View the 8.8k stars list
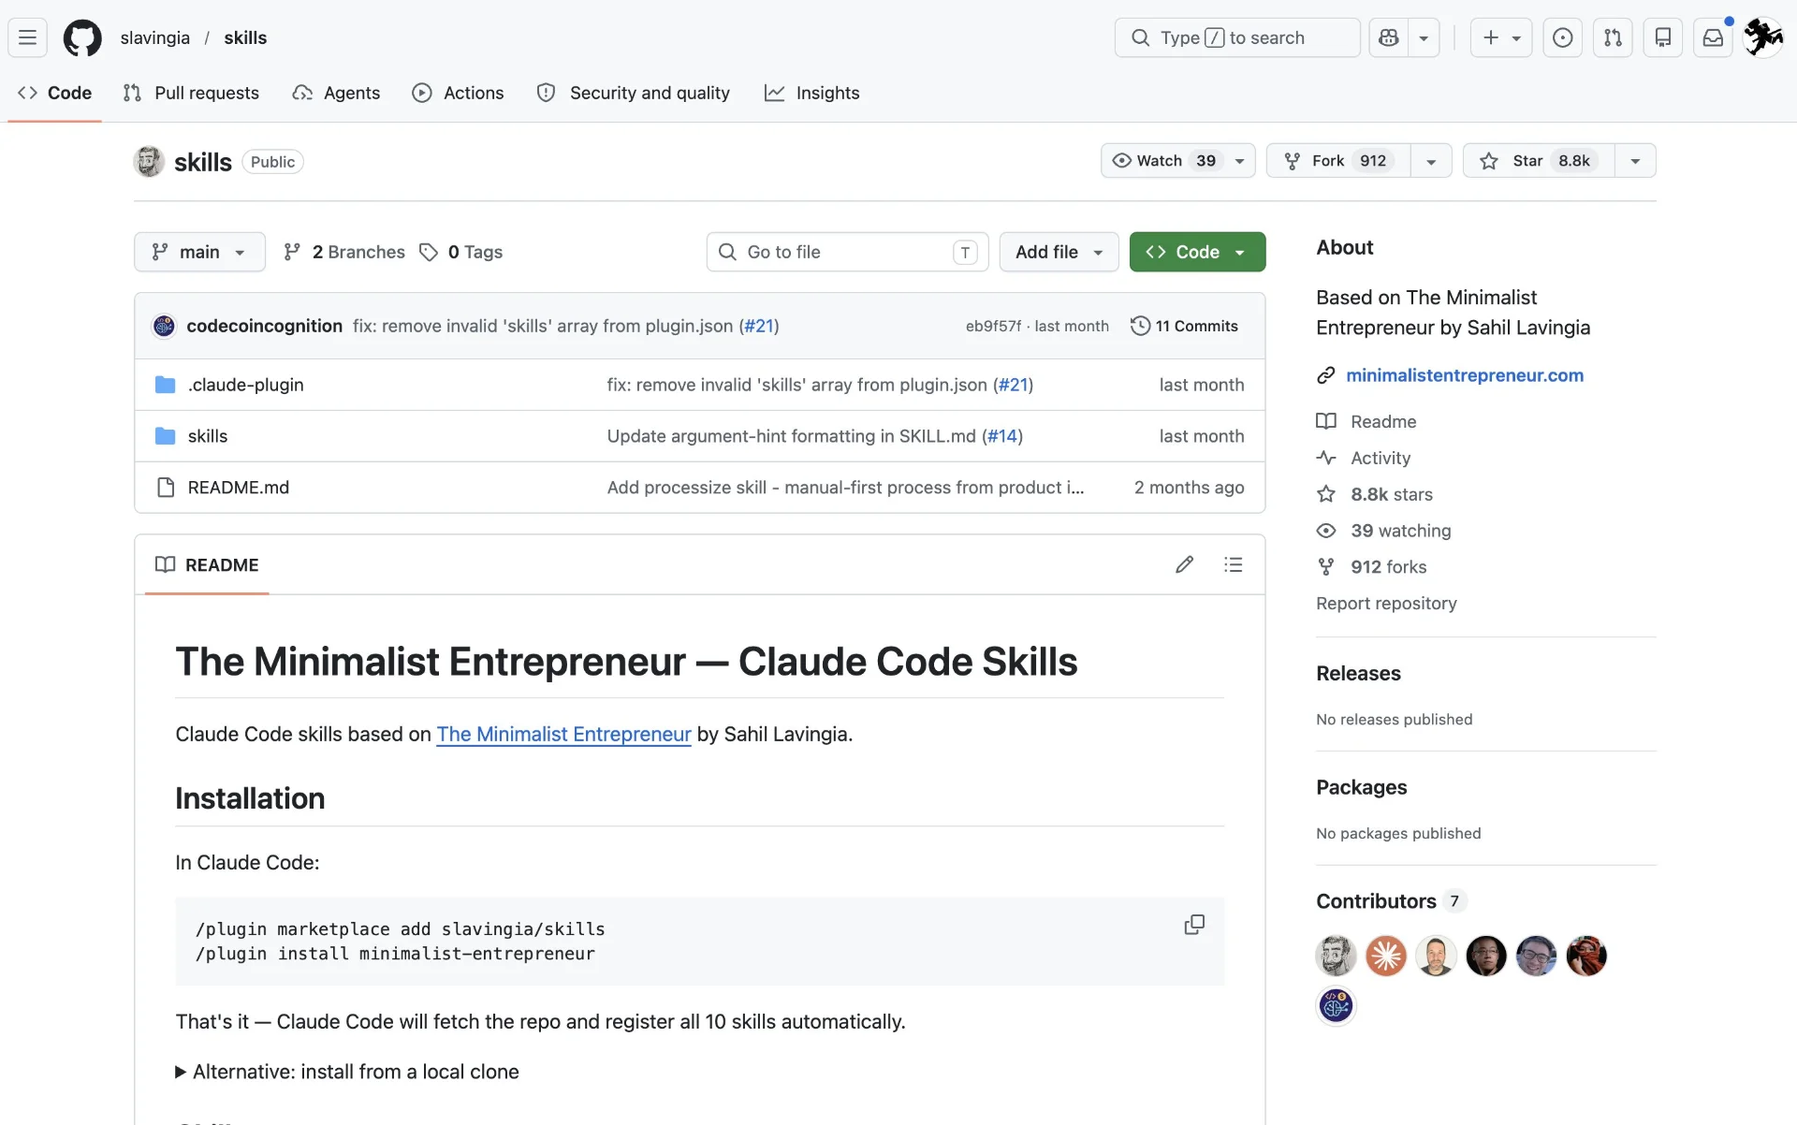 pyautogui.click(x=1392, y=494)
